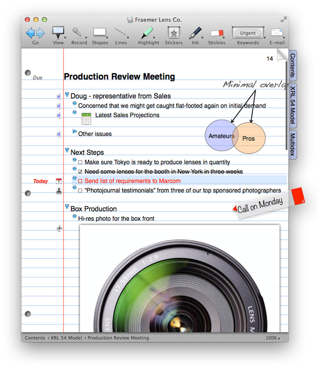Collapse the Next Steps section
This screenshot has height=366, width=318.
coord(67,150)
